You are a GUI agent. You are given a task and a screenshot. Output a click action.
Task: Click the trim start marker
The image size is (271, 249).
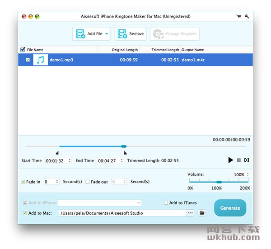tap(57, 153)
